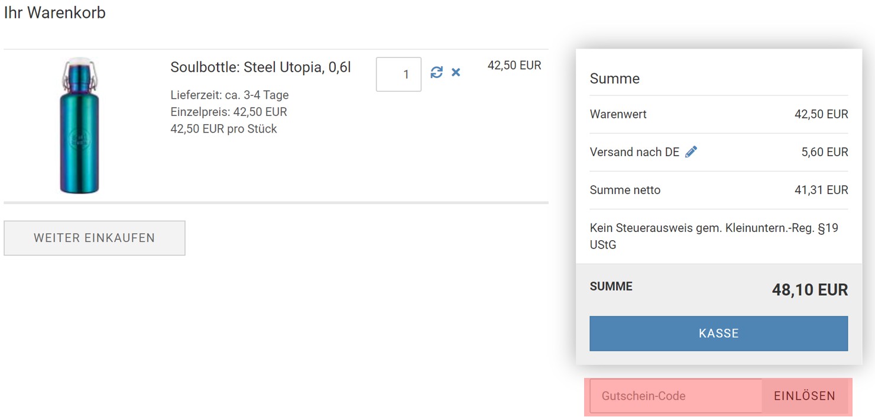Click the Versand nach DE label
Screen dimensions: 875x417
(634, 152)
